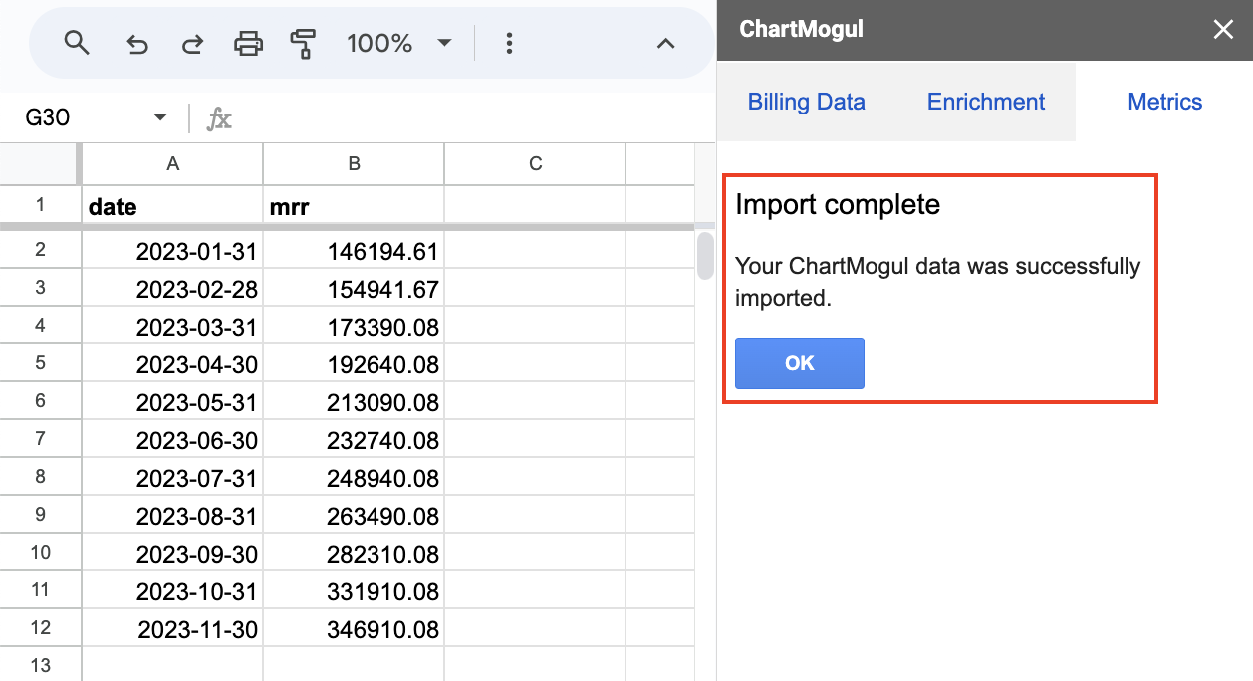
Task: Select cell with date 2023-10-31
Action: coord(172,591)
